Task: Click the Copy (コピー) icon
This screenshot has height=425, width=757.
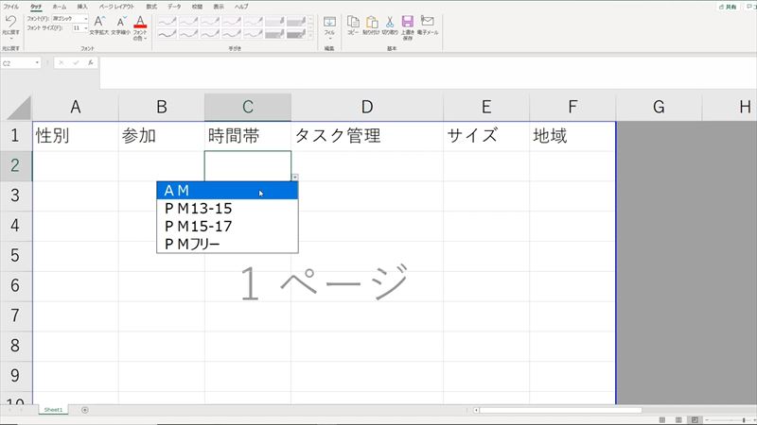Action: [353, 22]
